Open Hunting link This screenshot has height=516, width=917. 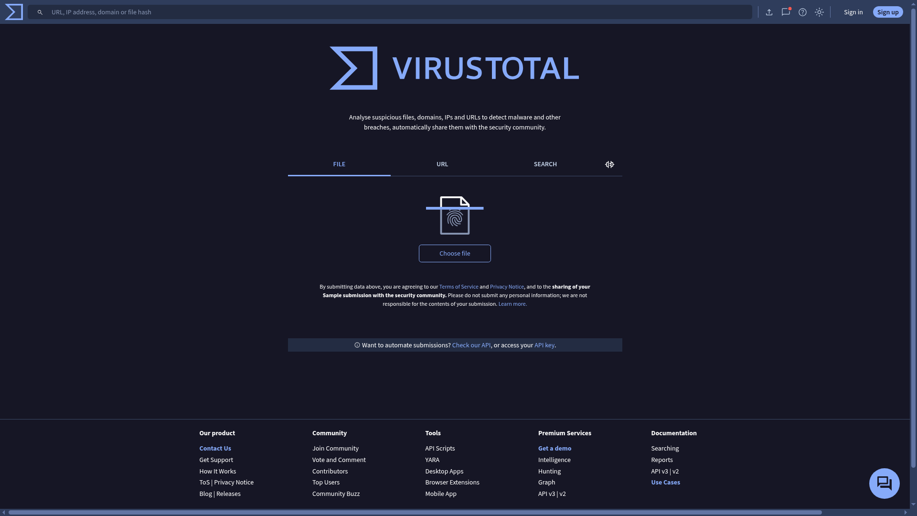click(x=549, y=471)
